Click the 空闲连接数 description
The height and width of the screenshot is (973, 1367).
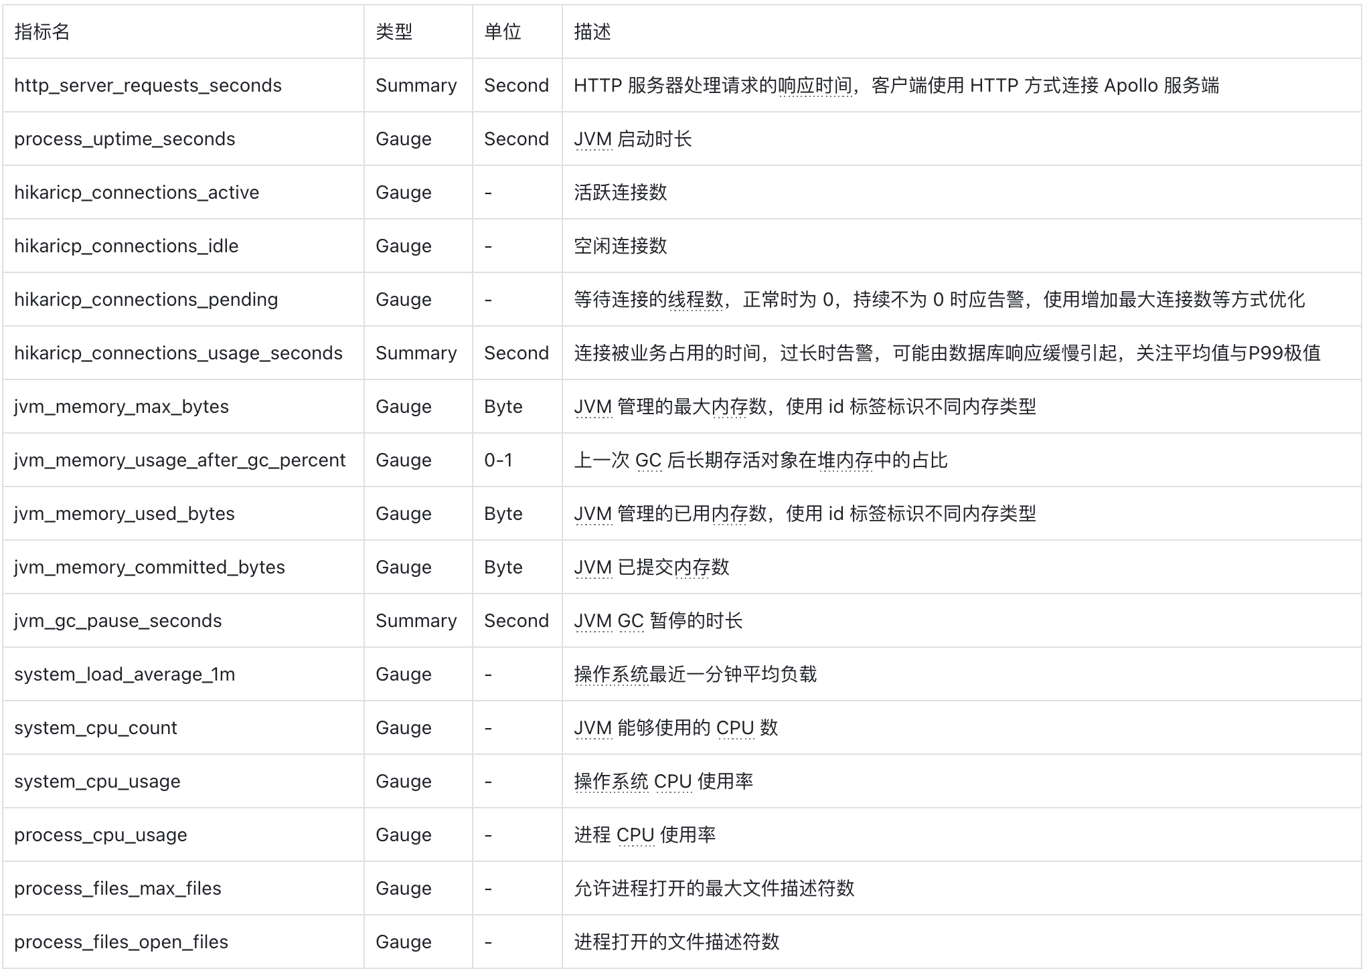(x=621, y=246)
